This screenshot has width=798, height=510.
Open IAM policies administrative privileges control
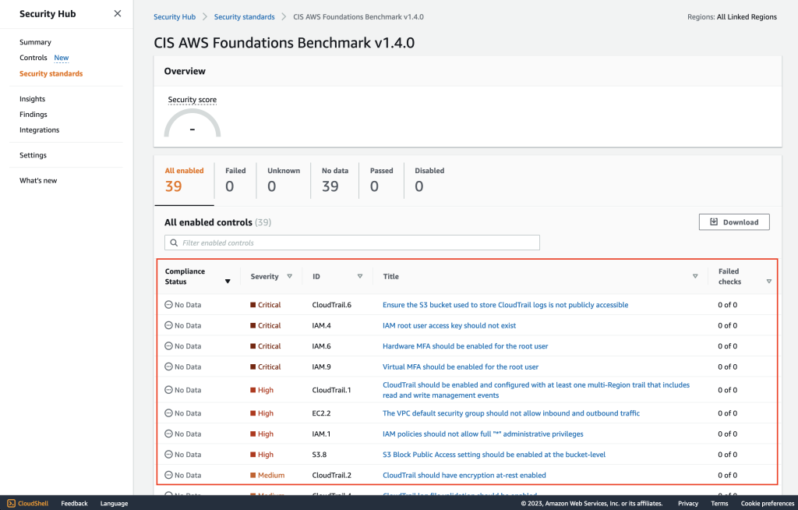[x=483, y=434]
